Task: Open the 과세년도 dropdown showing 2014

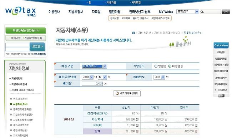Action: [159, 77]
